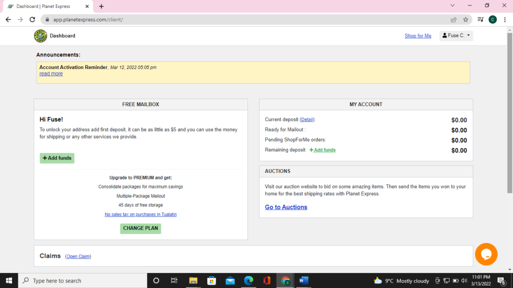Close the Dashboard Planet Express tab

pos(87,6)
